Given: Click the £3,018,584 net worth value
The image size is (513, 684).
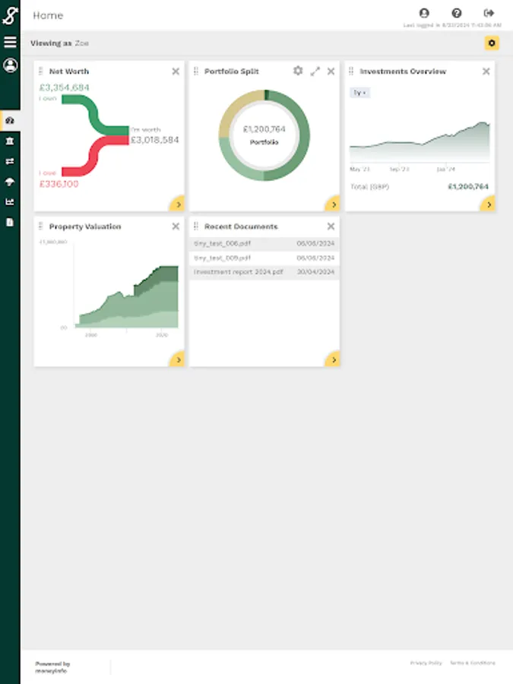Looking at the screenshot, I should [x=154, y=140].
